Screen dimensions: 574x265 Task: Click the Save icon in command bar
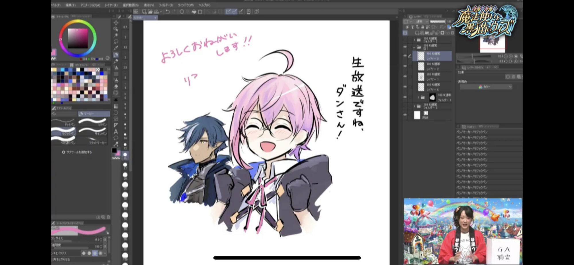[156, 11]
